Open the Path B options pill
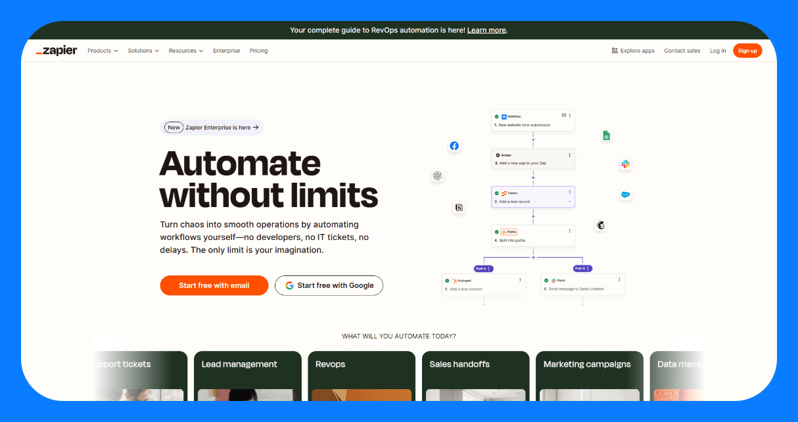The image size is (798, 422). 583,268
